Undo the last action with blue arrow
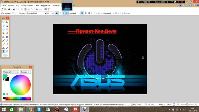The height and width of the screenshot is (112, 199). 37,9
